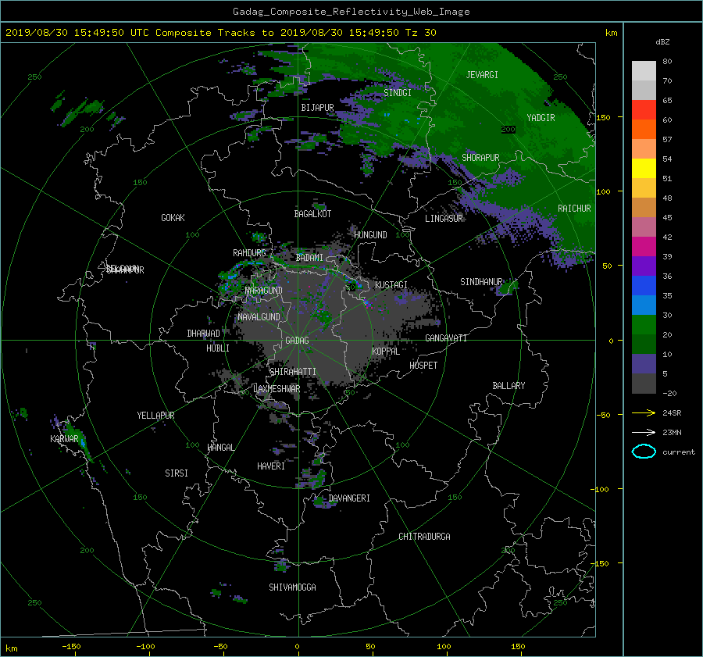Choose the bright yellow 51-54 dBZ swatch
Viewport: 703px width, 657px height.
[644, 169]
